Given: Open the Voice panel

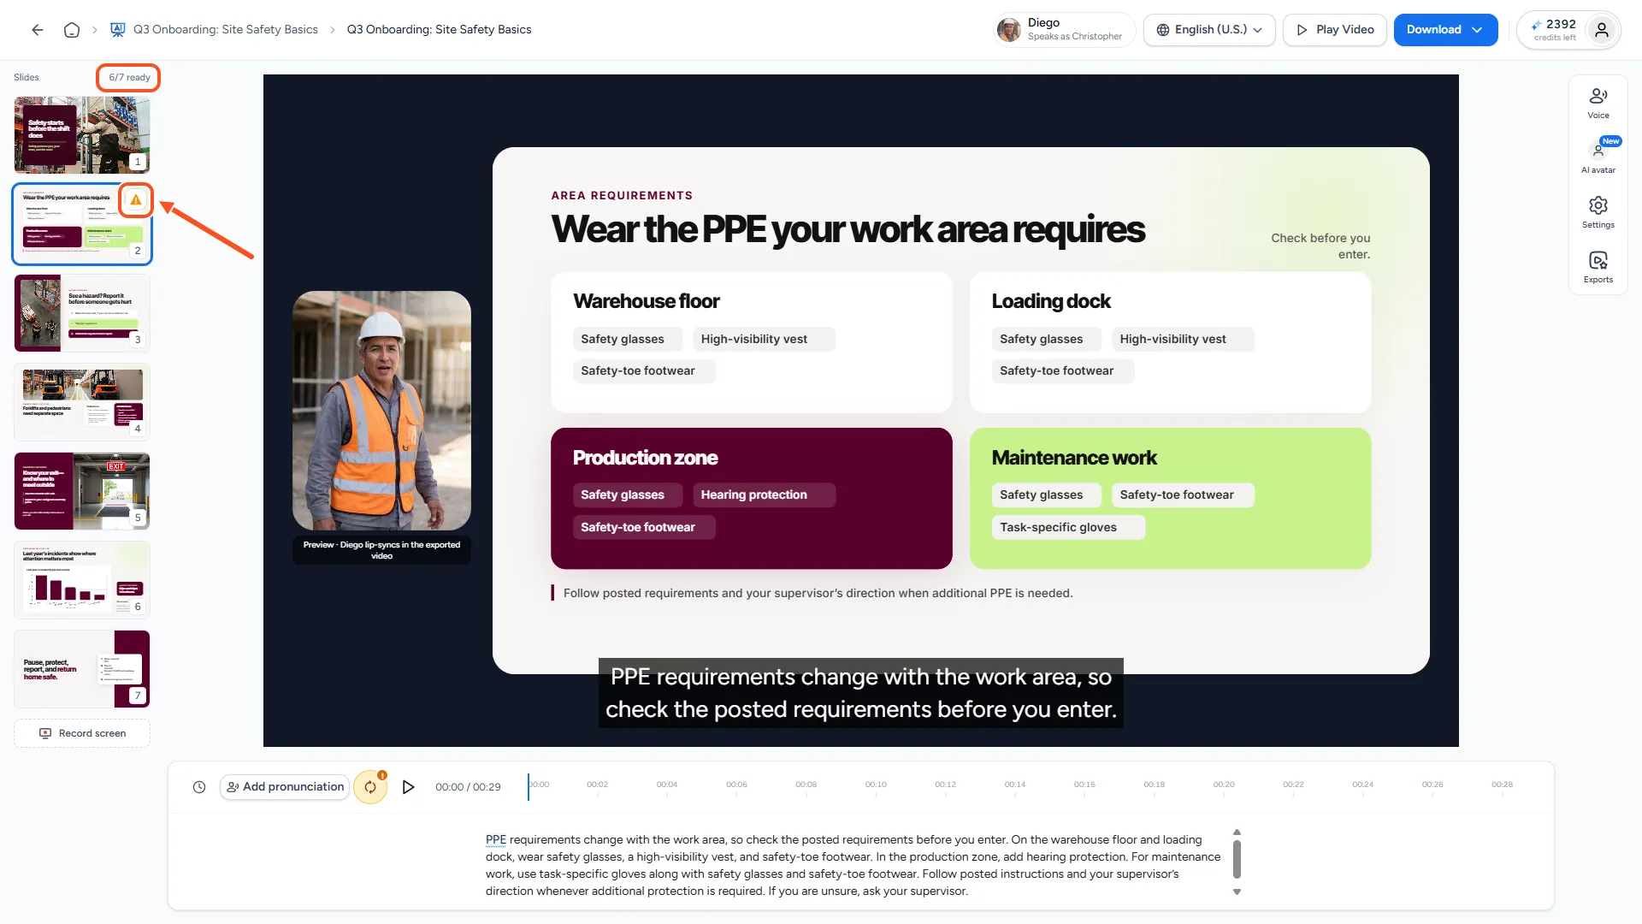Looking at the screenshot, I should 1598,103.
